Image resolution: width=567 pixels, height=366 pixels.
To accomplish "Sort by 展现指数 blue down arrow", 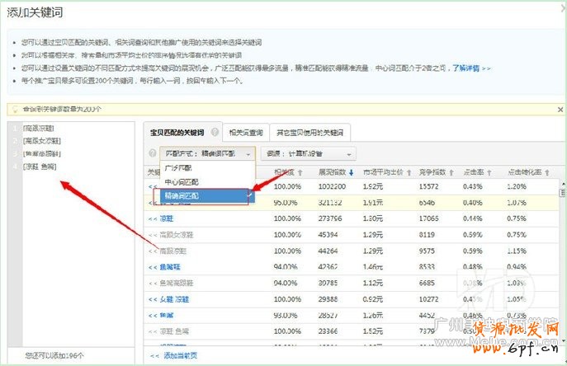I will tap(351, 173).
